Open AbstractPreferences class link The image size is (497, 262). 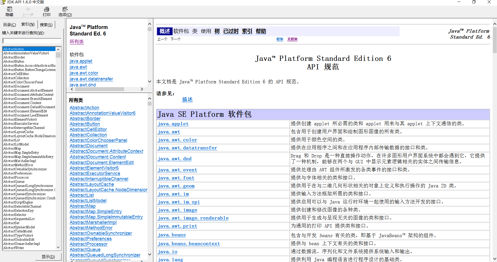click(x=91, y=239)
